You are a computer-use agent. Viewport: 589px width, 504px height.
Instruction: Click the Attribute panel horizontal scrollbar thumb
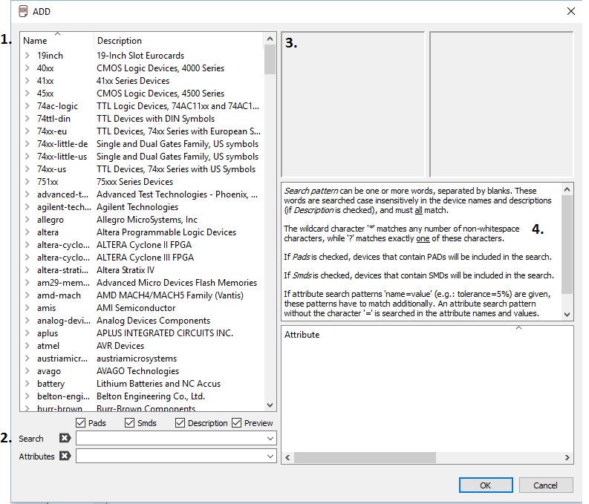(x=365, y=457)
